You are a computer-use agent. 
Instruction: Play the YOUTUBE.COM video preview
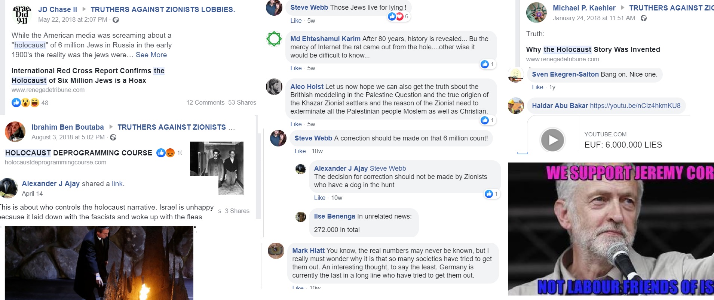pyautogui.click(x=552, y=140)
